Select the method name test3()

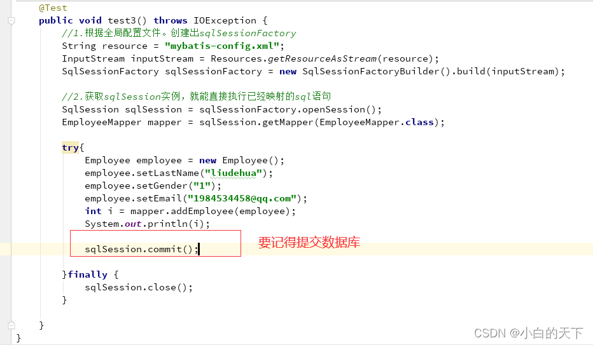pyautogui.click(x=127, y=20)
